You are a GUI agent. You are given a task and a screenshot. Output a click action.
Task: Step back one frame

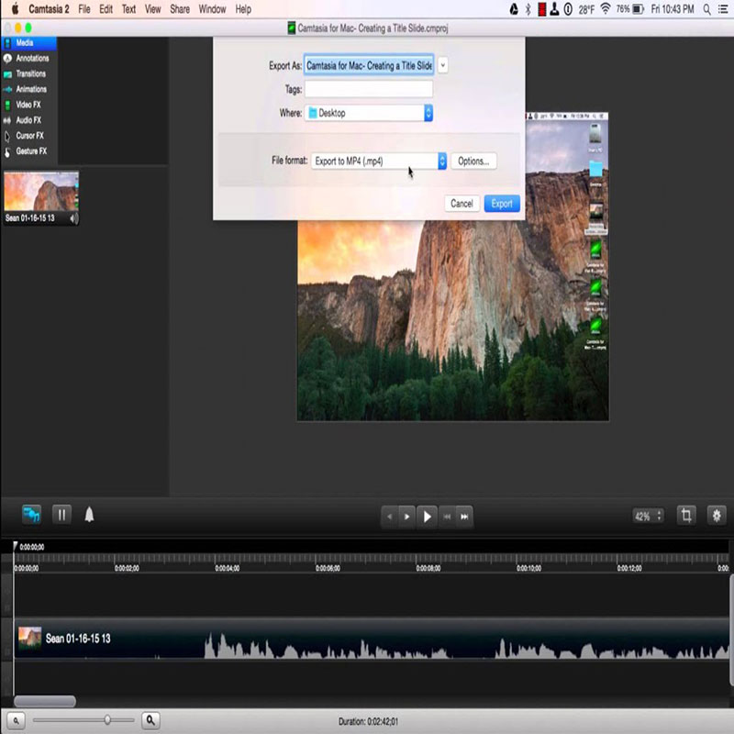point(389,517)
